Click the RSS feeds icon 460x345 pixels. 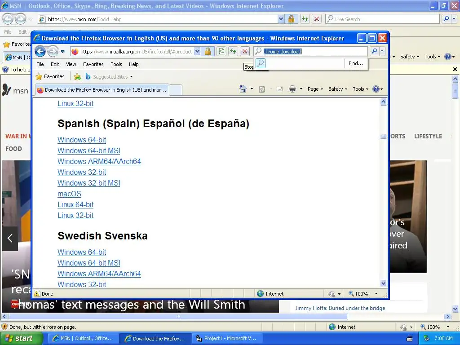(262, 89)
